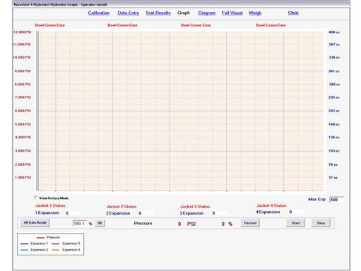The width and height of the screenshot is (361, 271).
Task: Click the 12,000 PSI axis label
Action: pyautogui.click(x=22, y=32)
